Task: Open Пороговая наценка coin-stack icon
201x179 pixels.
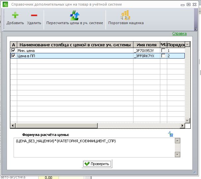Action: tap(126, 15)
